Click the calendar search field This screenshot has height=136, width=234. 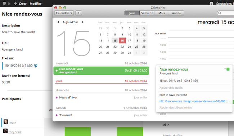[226, 13]
